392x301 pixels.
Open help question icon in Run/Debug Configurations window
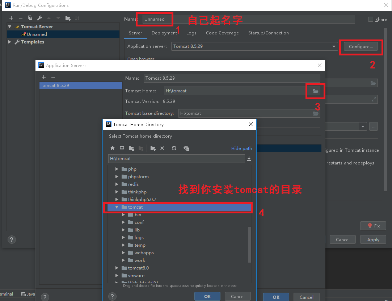[12, 239]
